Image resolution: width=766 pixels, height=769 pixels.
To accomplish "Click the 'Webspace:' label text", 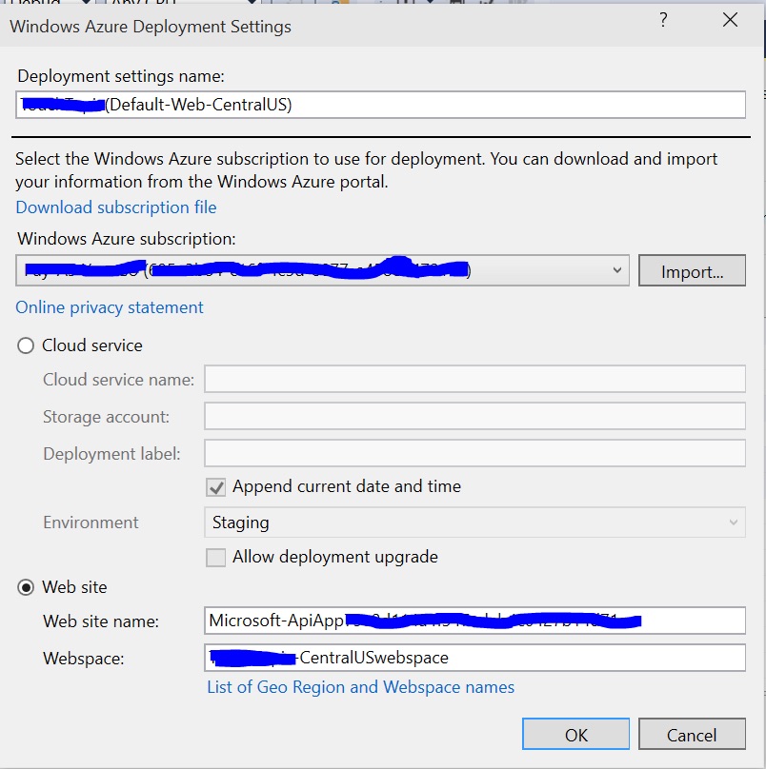I will coord(84,659).
